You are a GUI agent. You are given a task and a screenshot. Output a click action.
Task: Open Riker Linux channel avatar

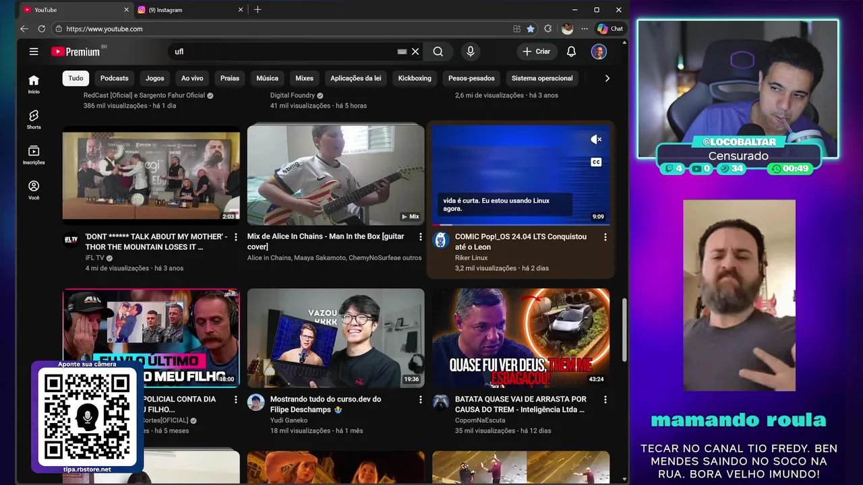click(440, 240)
